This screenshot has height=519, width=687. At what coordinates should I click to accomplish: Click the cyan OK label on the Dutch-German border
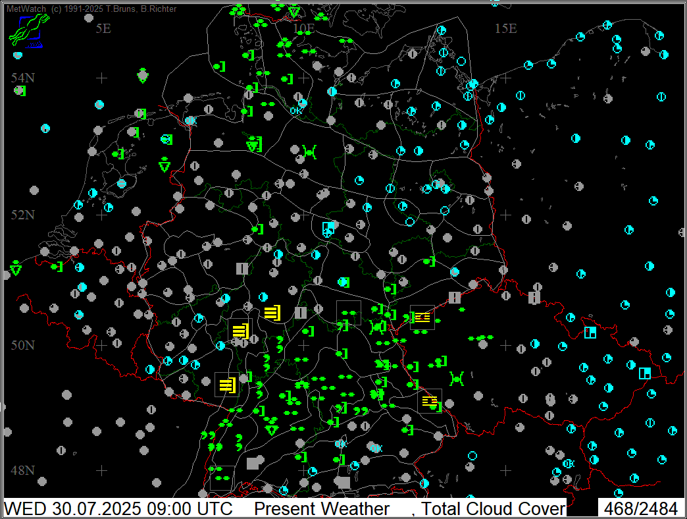pos(191,120)
